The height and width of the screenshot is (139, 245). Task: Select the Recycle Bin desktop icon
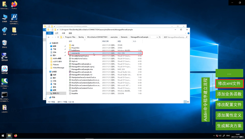5,44
